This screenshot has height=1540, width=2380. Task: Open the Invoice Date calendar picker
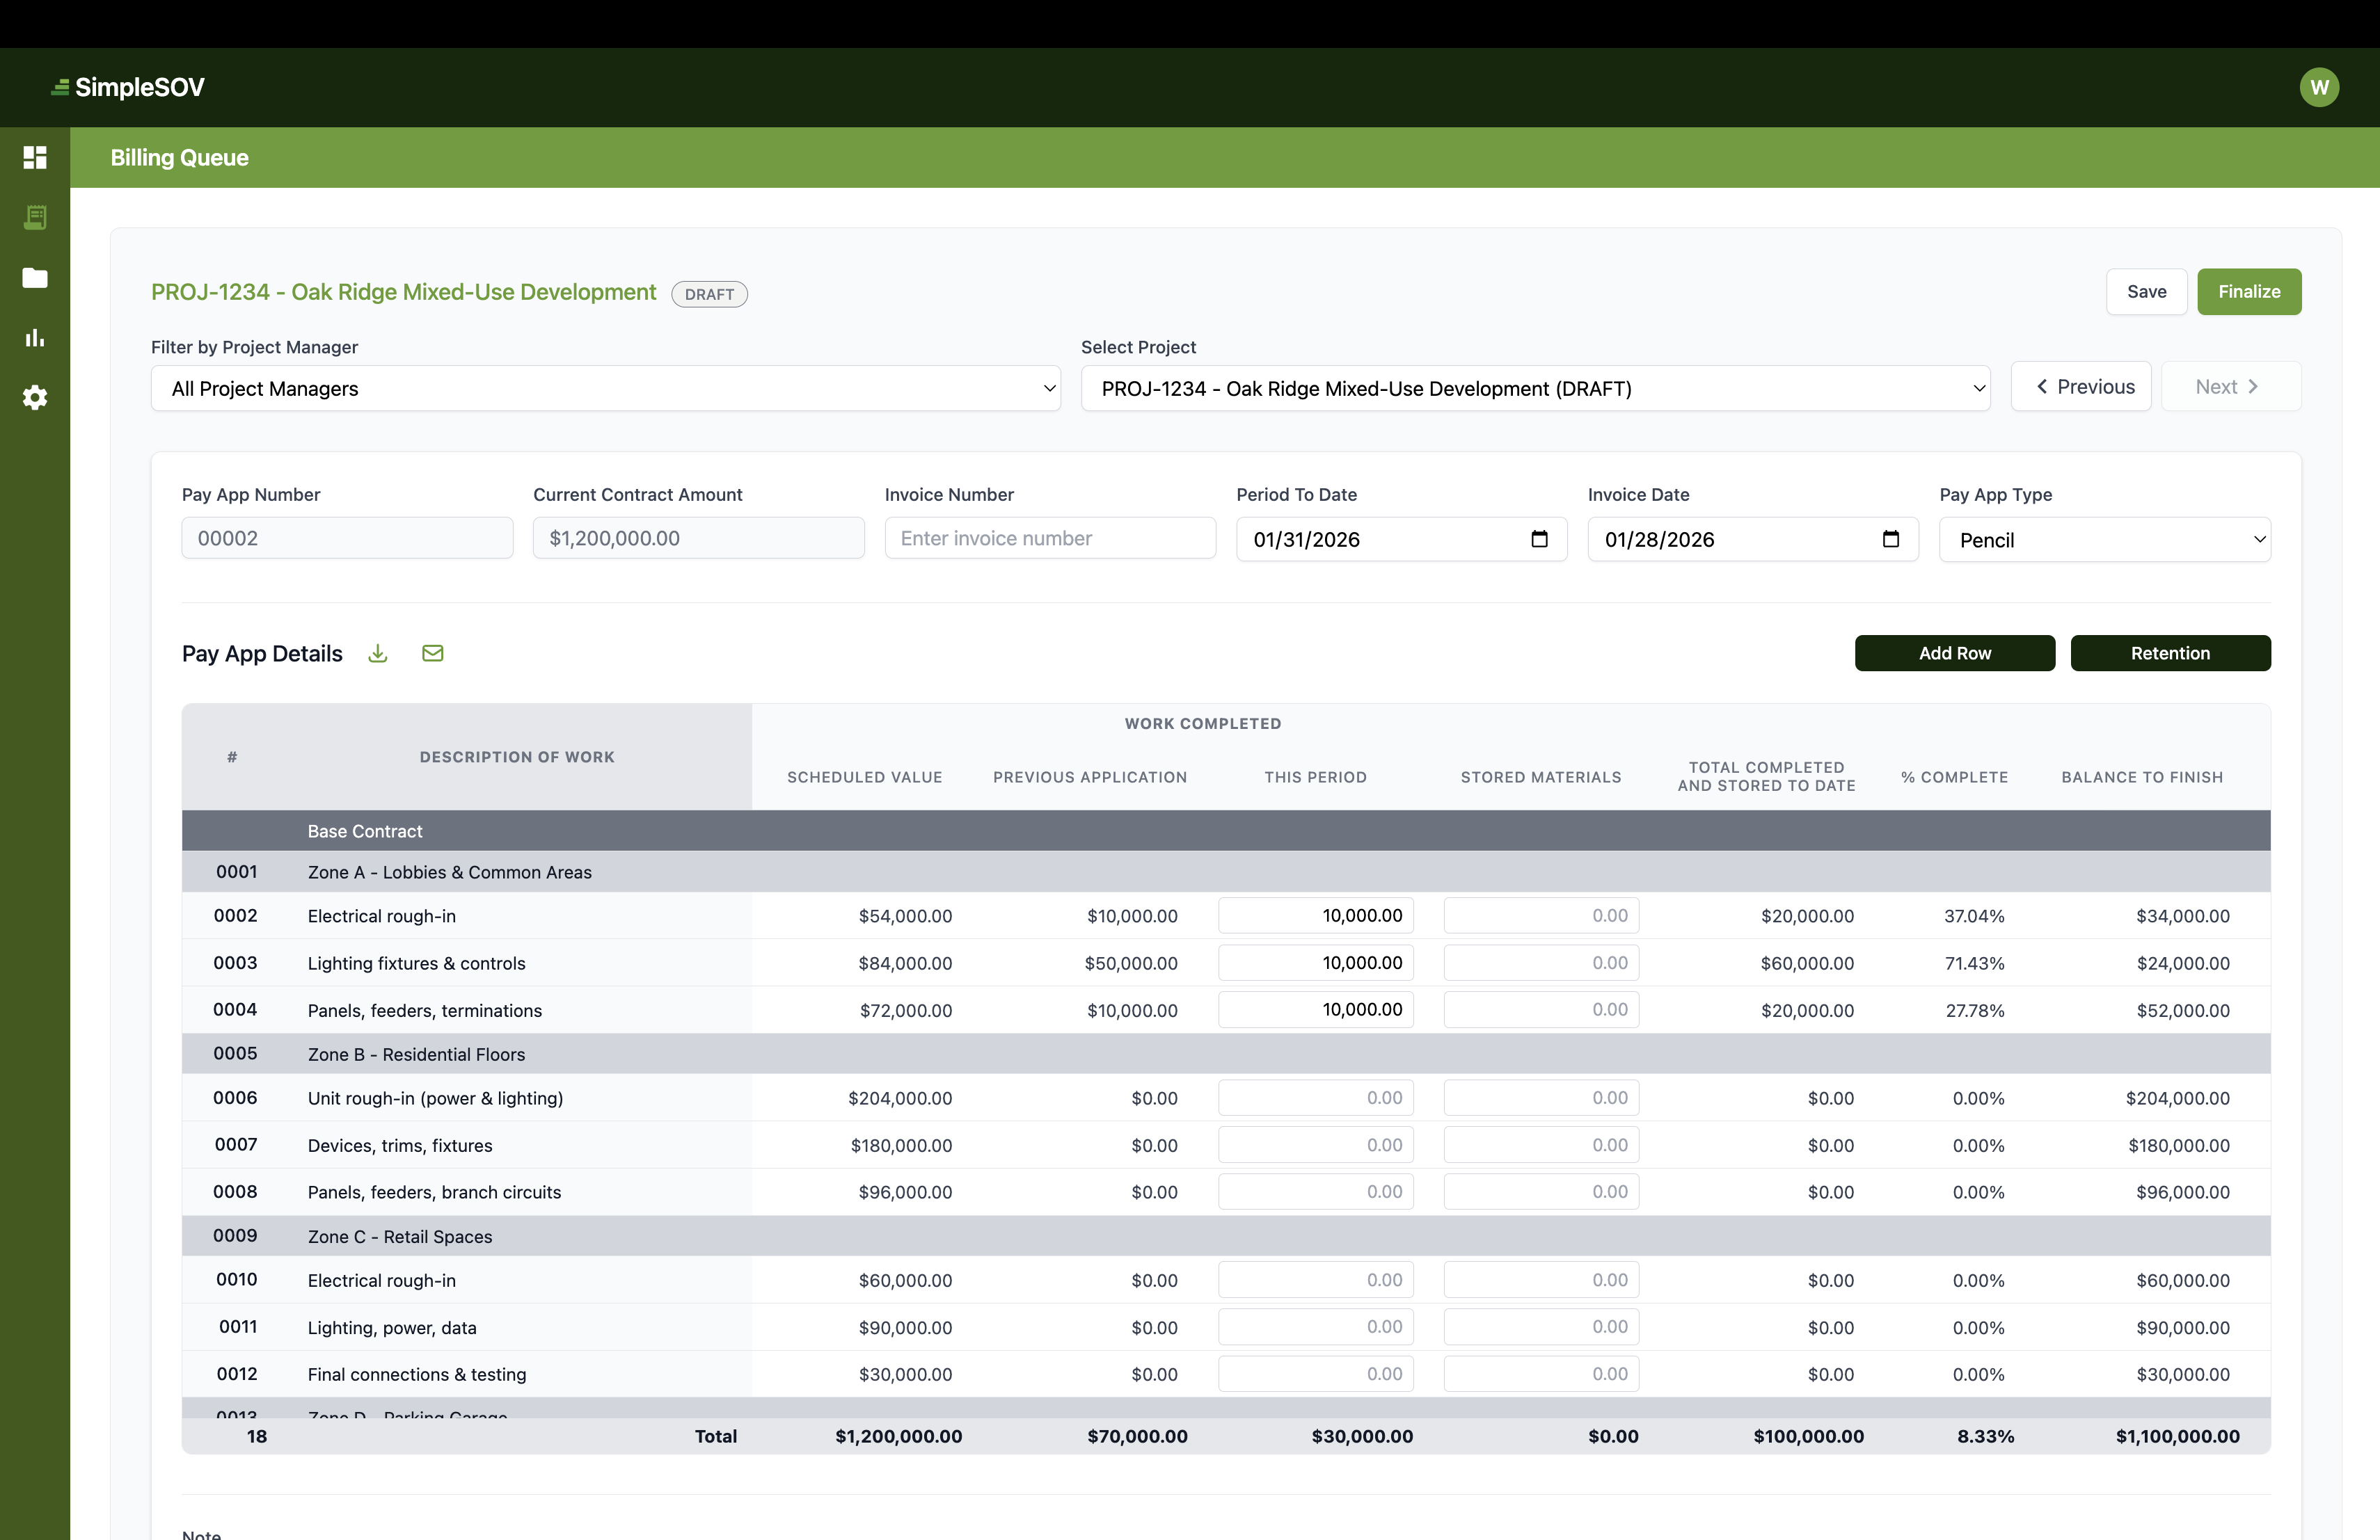pos(1890,538)
